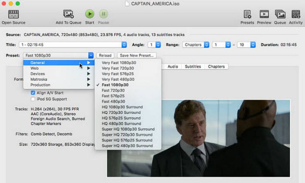Expand the Web preset submenu
Screen dimensions: 305x183
pos(59,68)
